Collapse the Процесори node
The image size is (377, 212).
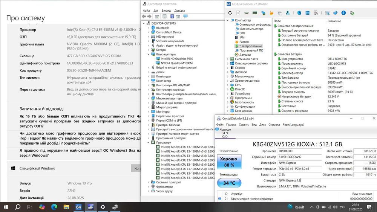pyautogui.click(x=149, y=143)
